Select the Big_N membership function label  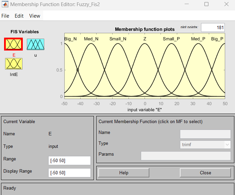70,39
